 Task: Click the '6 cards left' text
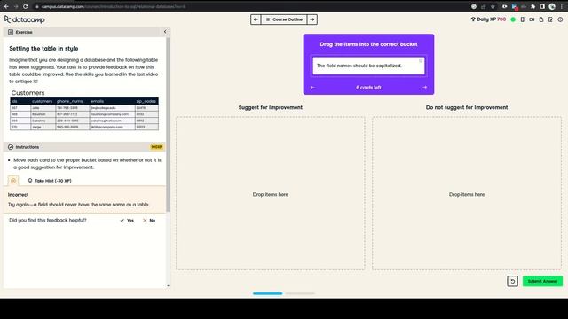pos(368,88)
